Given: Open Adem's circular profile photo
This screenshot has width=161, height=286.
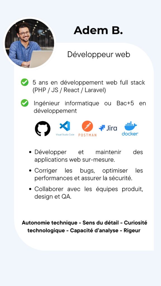Looking at the screenshot, I should click(x=29, y=43).
